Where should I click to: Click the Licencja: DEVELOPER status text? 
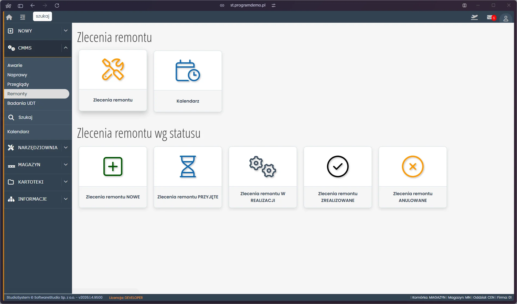pyautogui.click(x=126, y=298)
